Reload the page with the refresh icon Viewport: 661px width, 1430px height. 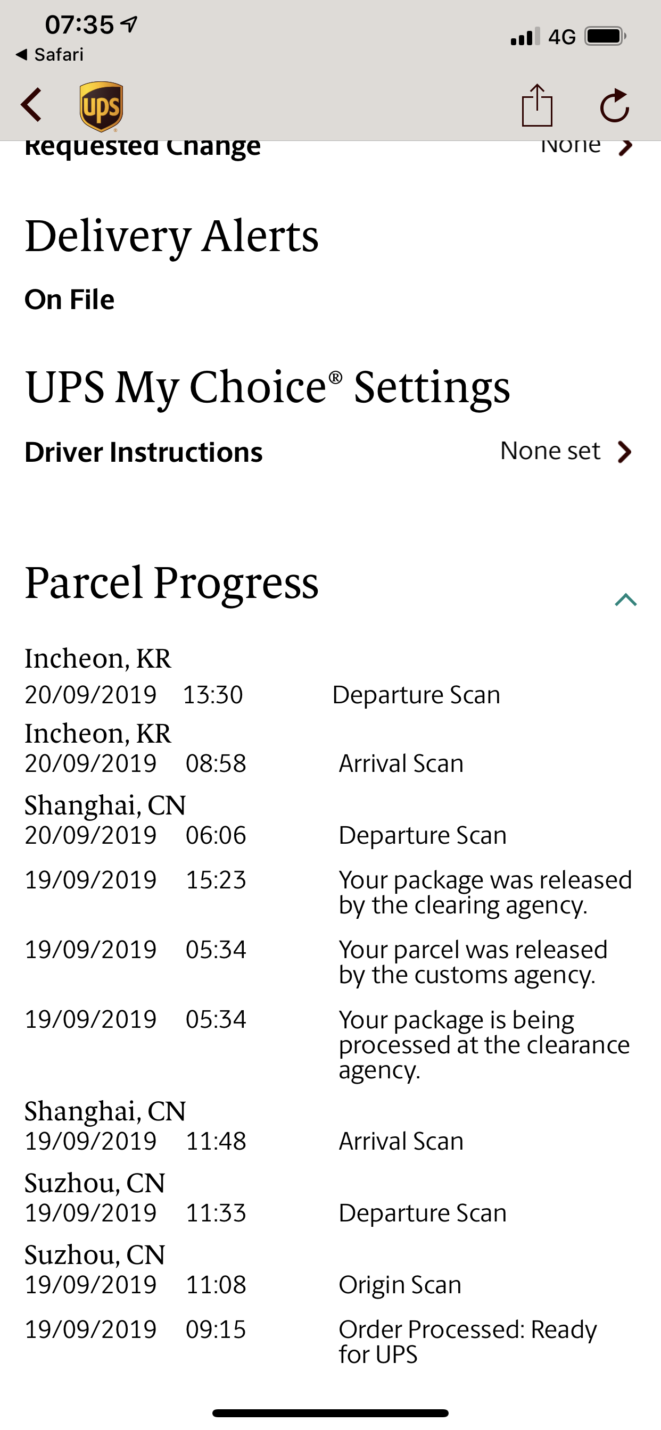[x=614, y=105]
